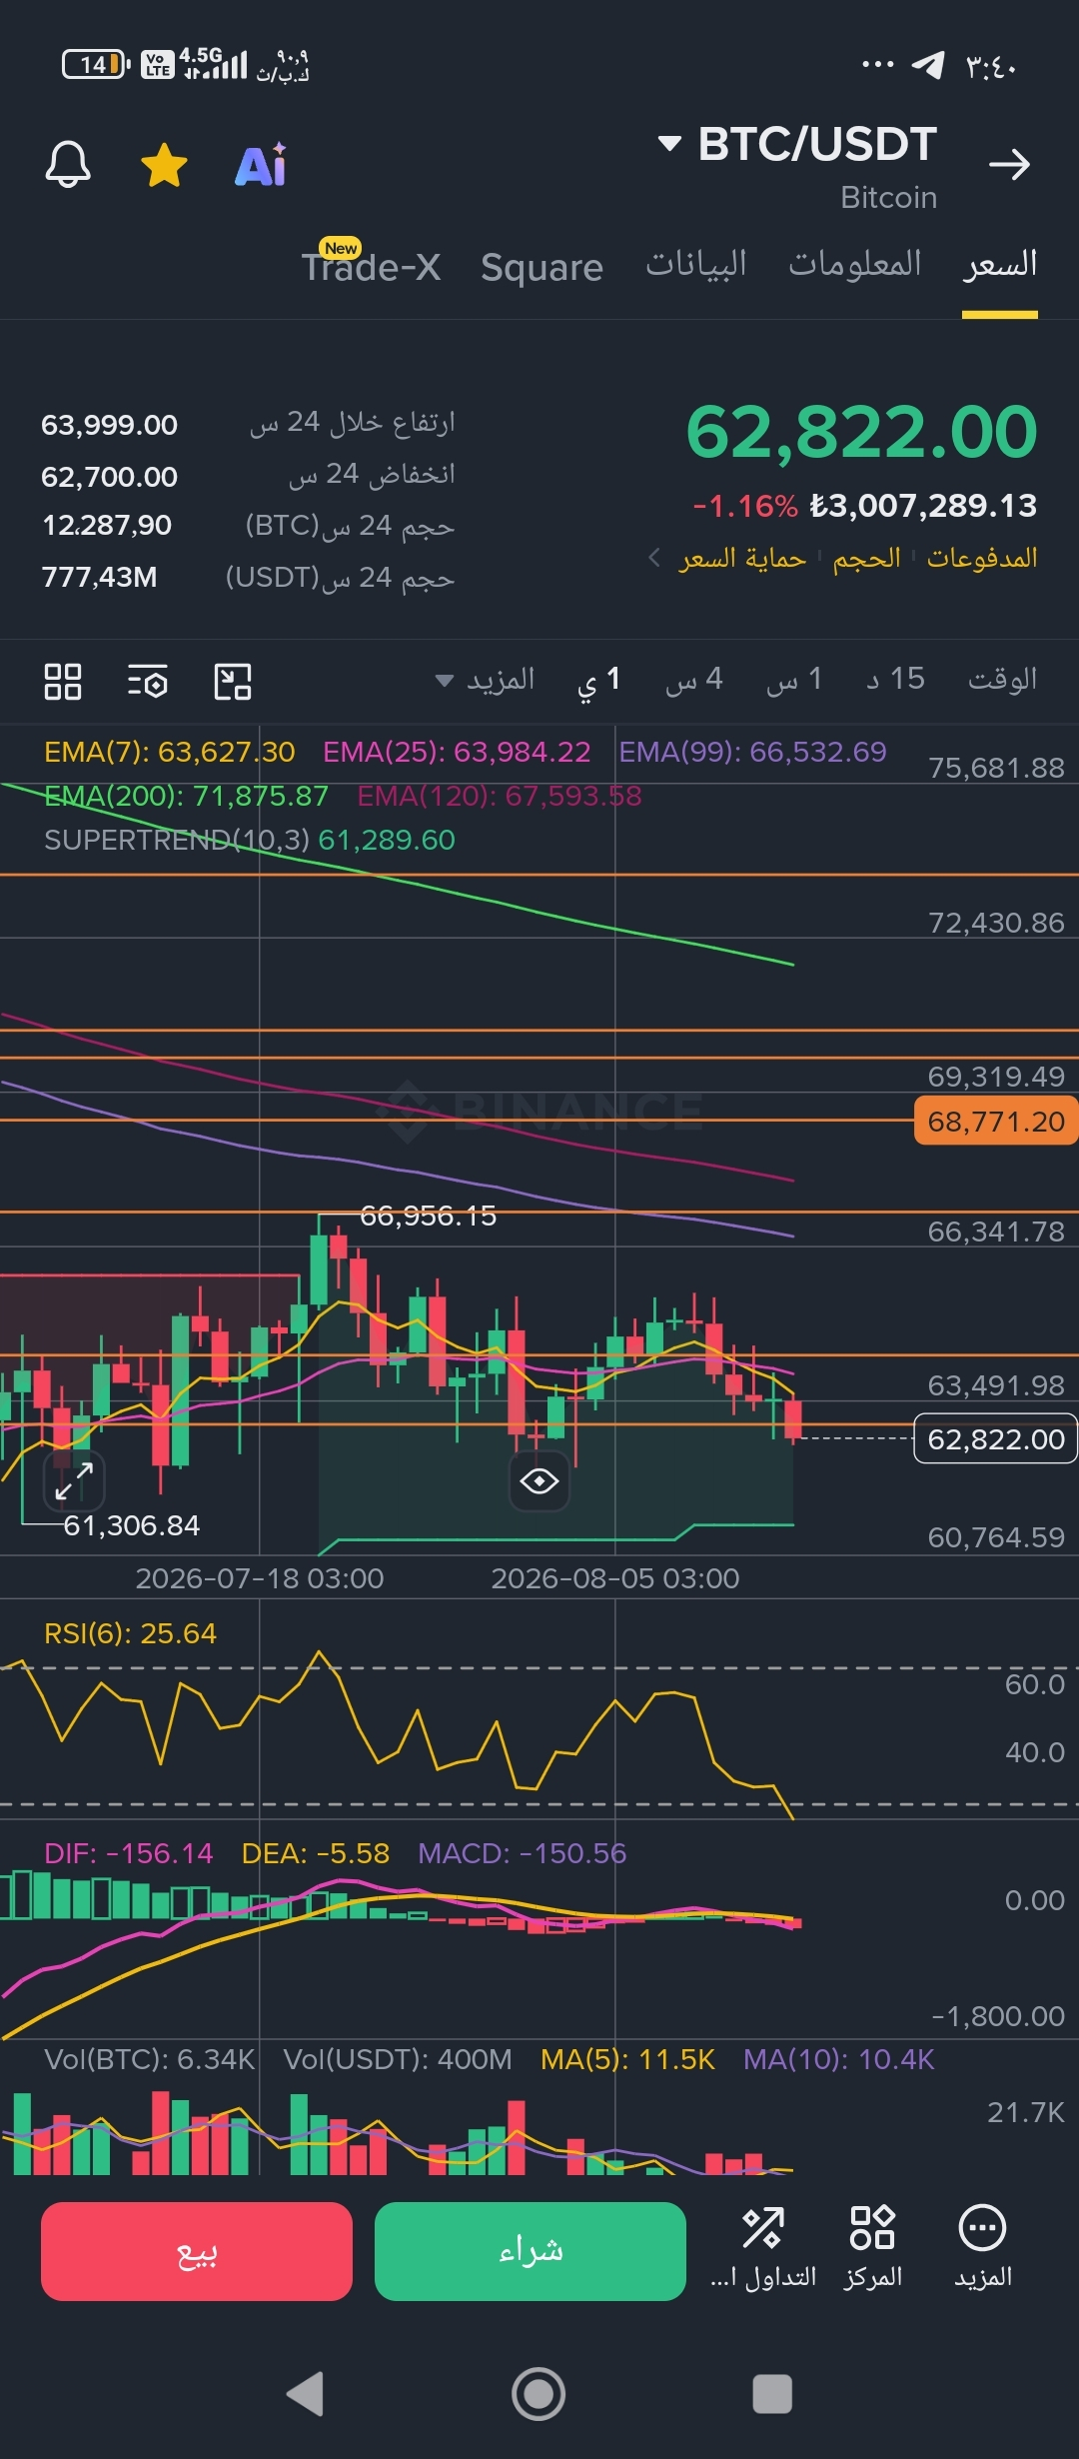Image resolution: width=1079 pixels, height=2459 pixels.
Task: Open the chart layout grid icon
Action: (x=63, y=682)
